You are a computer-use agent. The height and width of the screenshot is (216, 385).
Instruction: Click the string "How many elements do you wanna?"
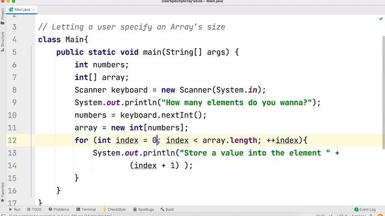pos(236,103)
